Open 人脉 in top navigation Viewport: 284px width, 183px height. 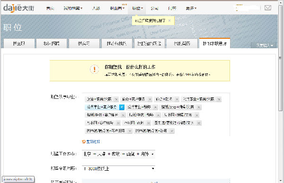point(96,8)
